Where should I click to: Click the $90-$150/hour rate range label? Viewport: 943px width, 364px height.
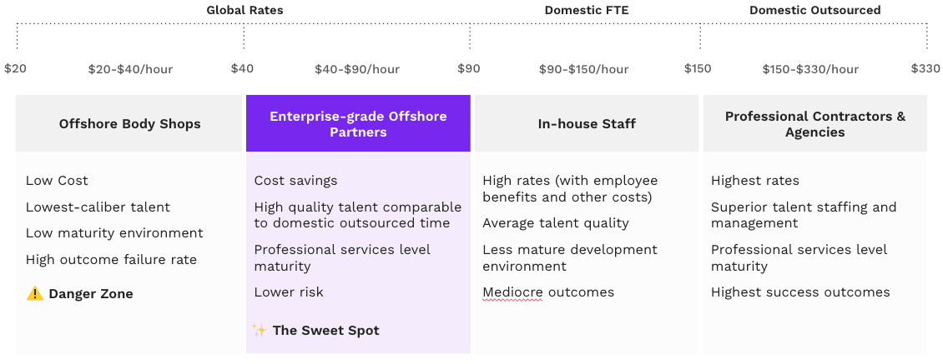coord(584,69)
